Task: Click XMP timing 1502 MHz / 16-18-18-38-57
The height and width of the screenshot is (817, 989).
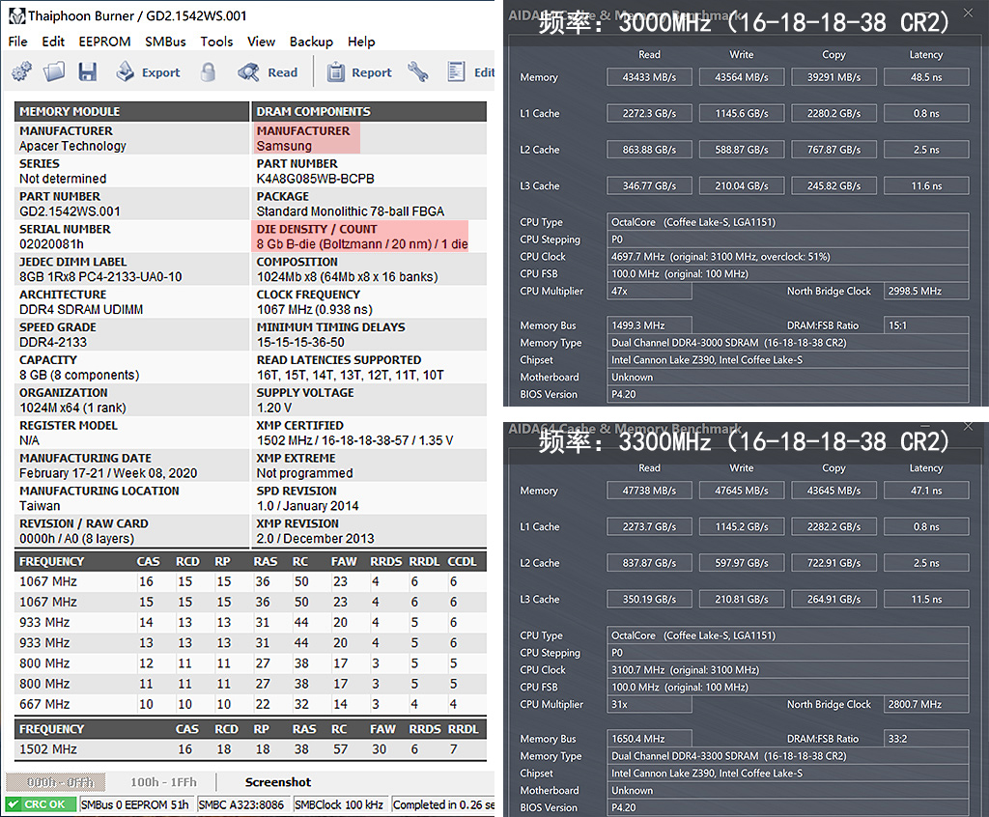Action: coord(354,440)
